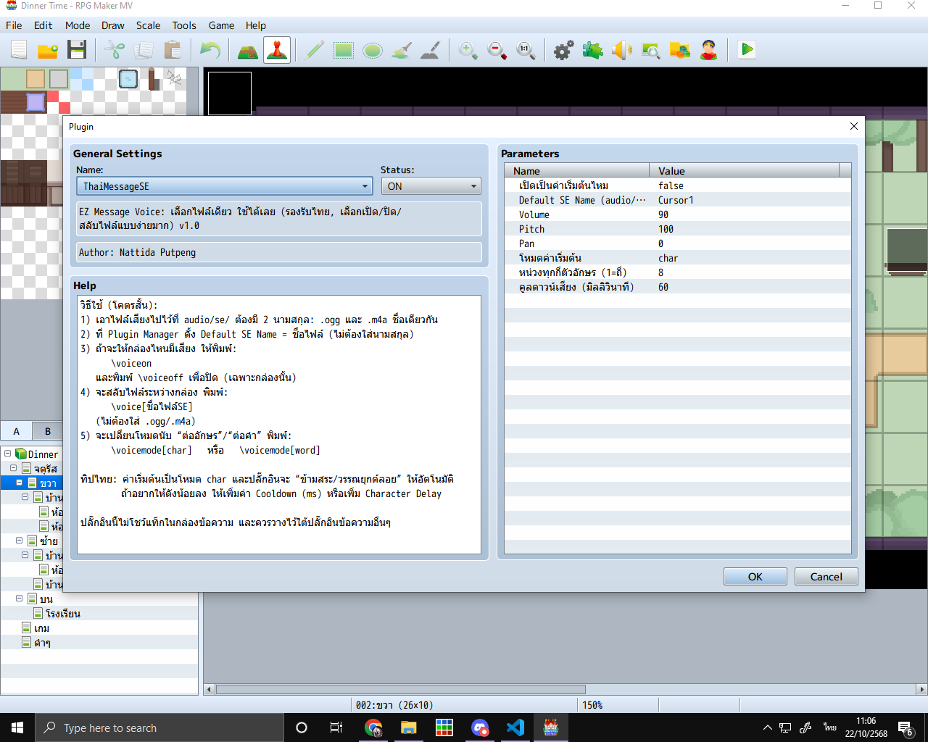Viewport: 928px width, 742px height.
Task: Select the Pan parameter row
Action: [x=678, y=243]
